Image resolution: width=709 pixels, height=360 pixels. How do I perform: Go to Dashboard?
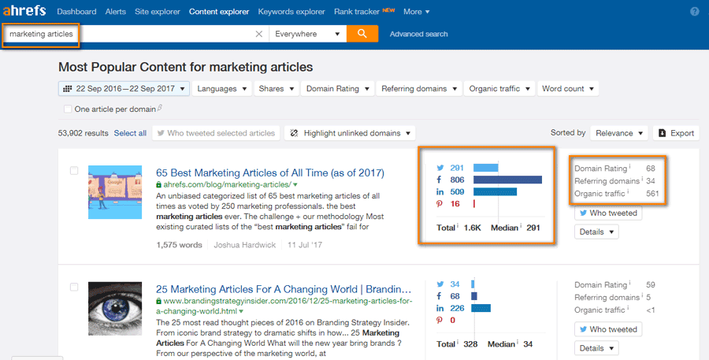tap(76, 11)
